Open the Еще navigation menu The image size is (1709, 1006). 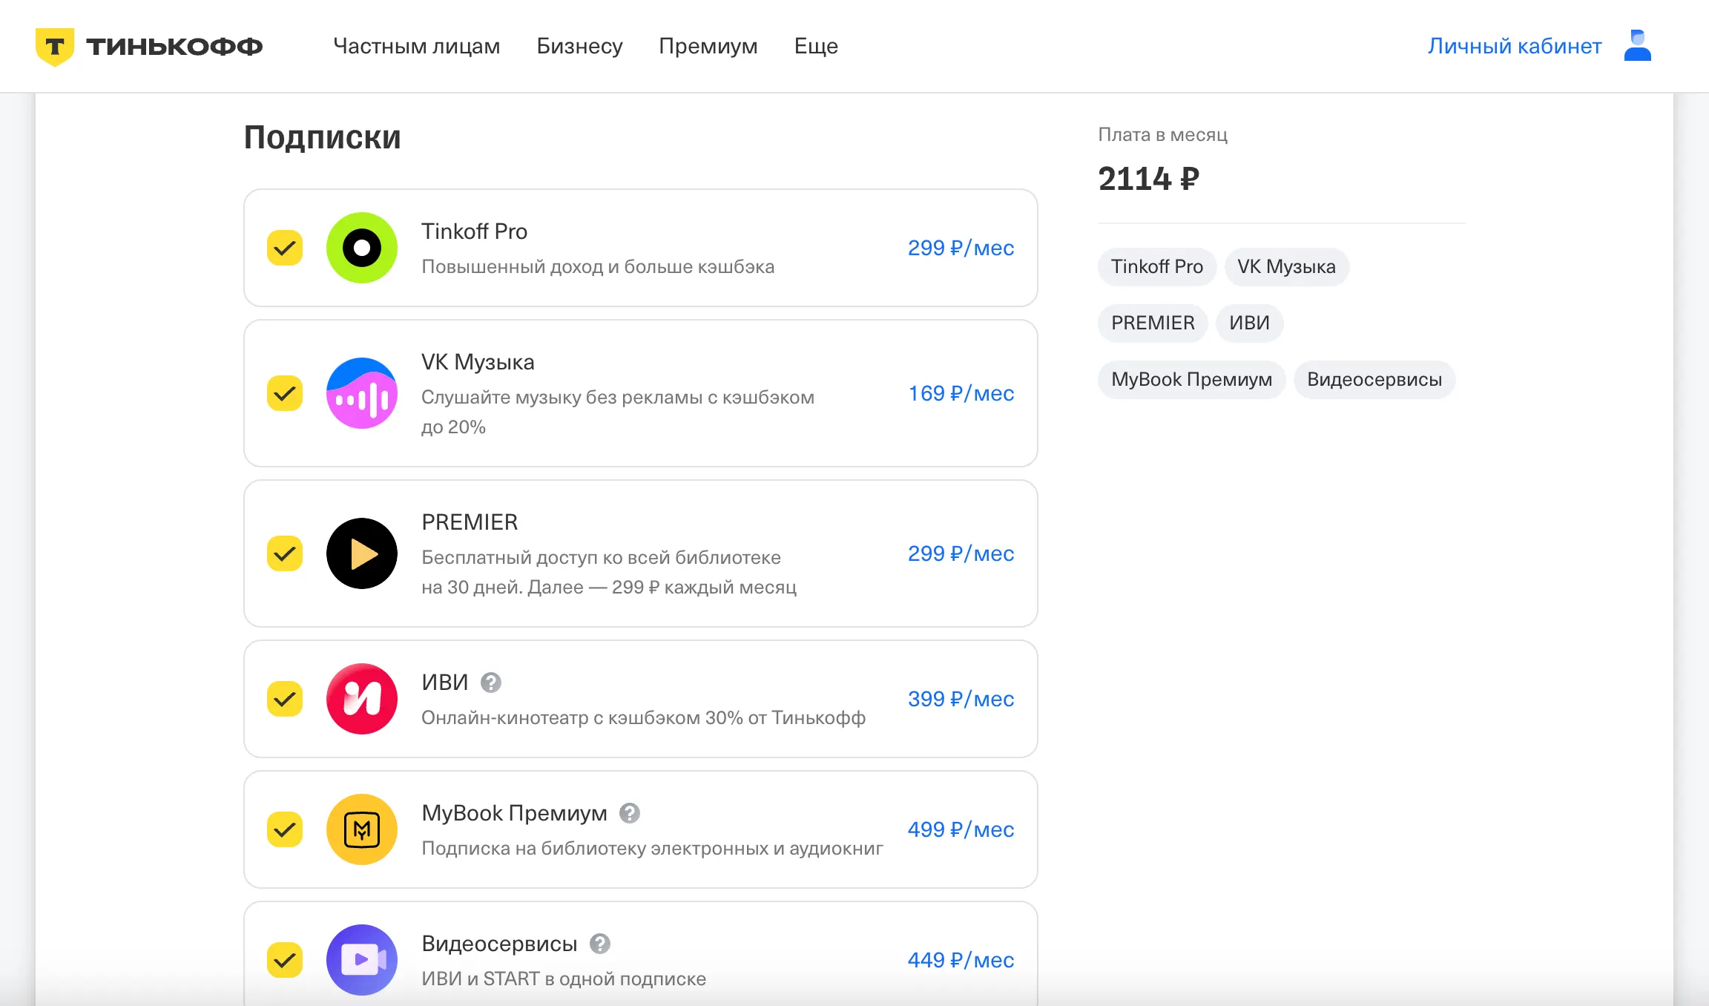[x=816, y=46]
